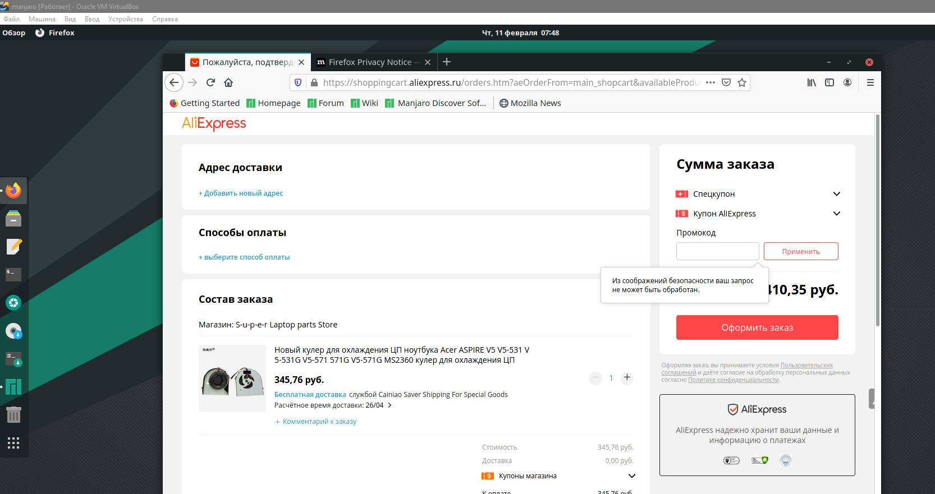Open the Mozilla News bookmark
This screenshot has width=935, height=494.
point(530,103)
